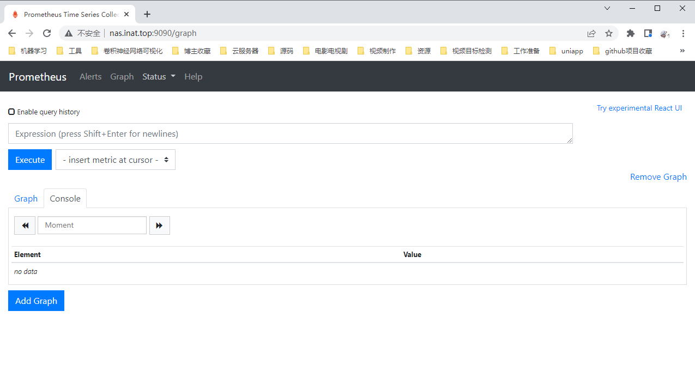Open the 电影电视剧 bookmark folder
Viewport: 695px width, 378px height.
pyautogui.click(x=325, y=51)
